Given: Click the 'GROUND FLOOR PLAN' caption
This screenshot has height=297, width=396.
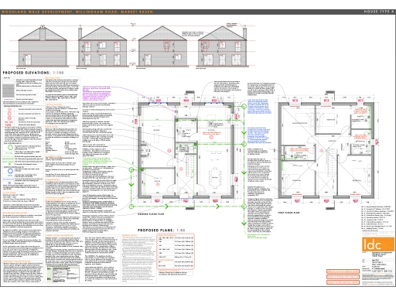Looking at the screenshot, I should pyautogui.click(x=151, y=214).
